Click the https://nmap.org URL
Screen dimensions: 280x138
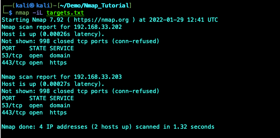(x=101, y=20)
